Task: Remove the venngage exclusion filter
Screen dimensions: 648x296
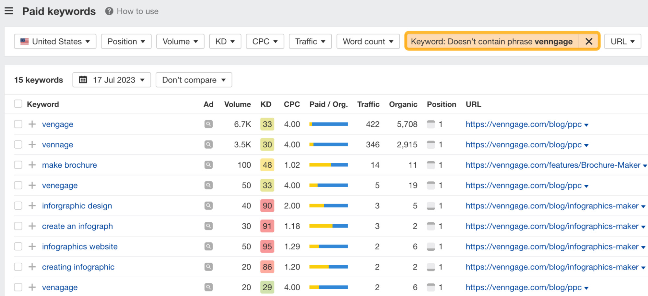Action: click(x=589, y=41)
